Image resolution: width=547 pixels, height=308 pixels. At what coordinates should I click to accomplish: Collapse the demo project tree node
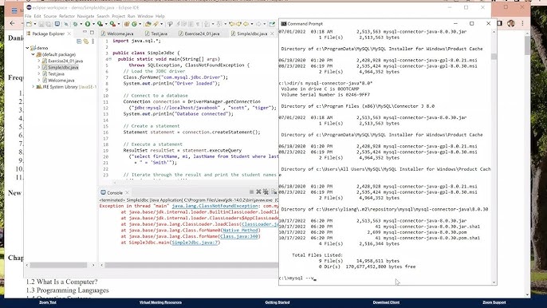pyautogui.click(x=28, y=48)
